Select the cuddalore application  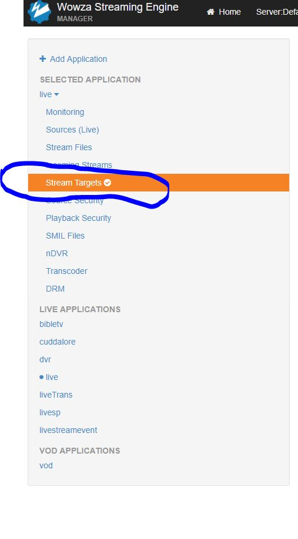coord(57,342)
